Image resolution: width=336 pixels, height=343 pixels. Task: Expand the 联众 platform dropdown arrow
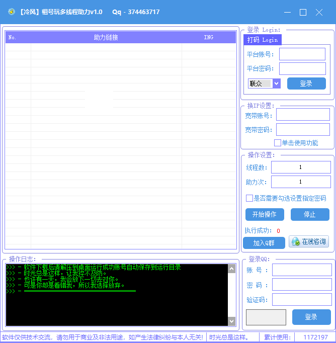277,83
